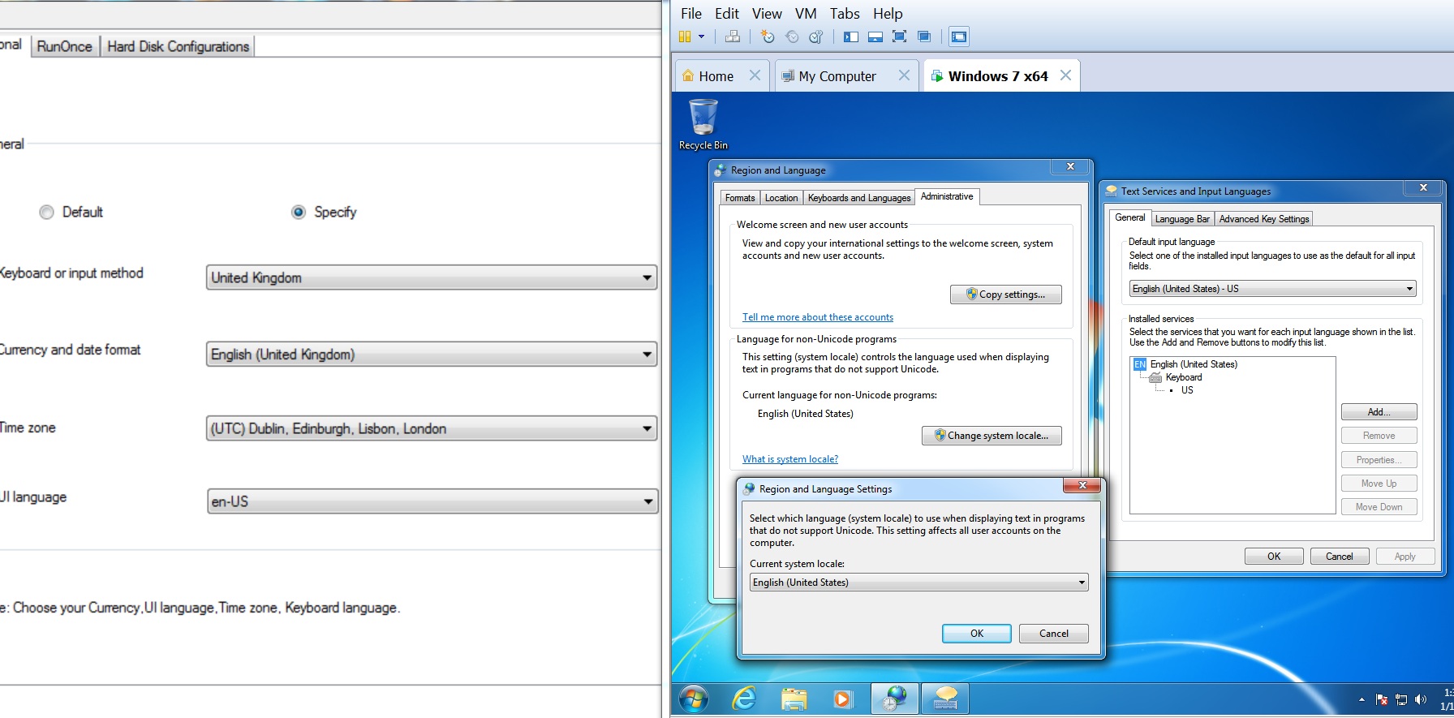Close the Home tab in VMware
This screenshot has width=1454, height=718.
click(x=755, y=75)
